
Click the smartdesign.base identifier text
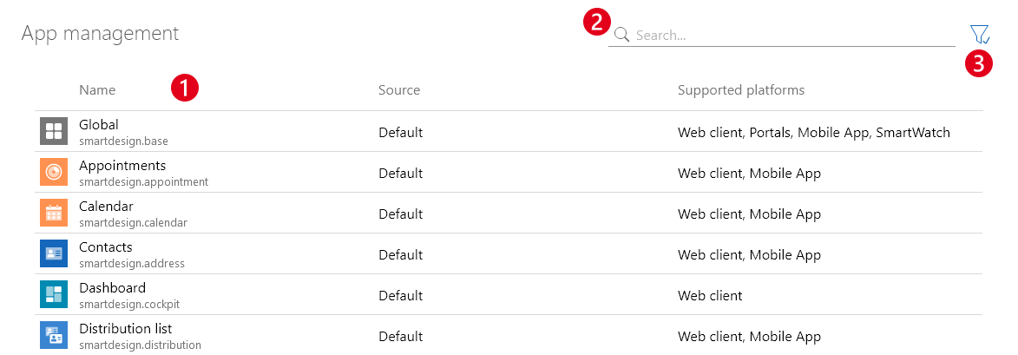123,141
